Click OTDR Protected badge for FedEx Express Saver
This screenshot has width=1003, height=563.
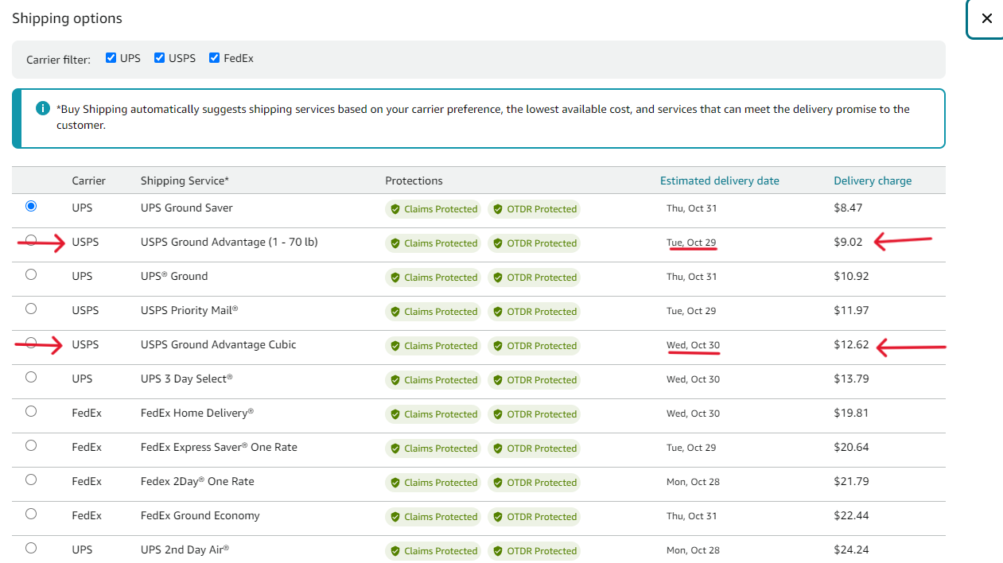[x=535, y=448]
